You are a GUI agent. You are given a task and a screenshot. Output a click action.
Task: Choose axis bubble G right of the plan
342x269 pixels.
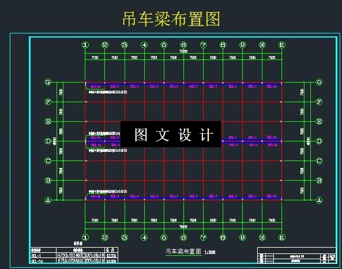[319, 82]
